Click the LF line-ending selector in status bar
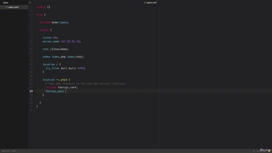272x153 pixels. pyautogui.click(x=254, y=151)
